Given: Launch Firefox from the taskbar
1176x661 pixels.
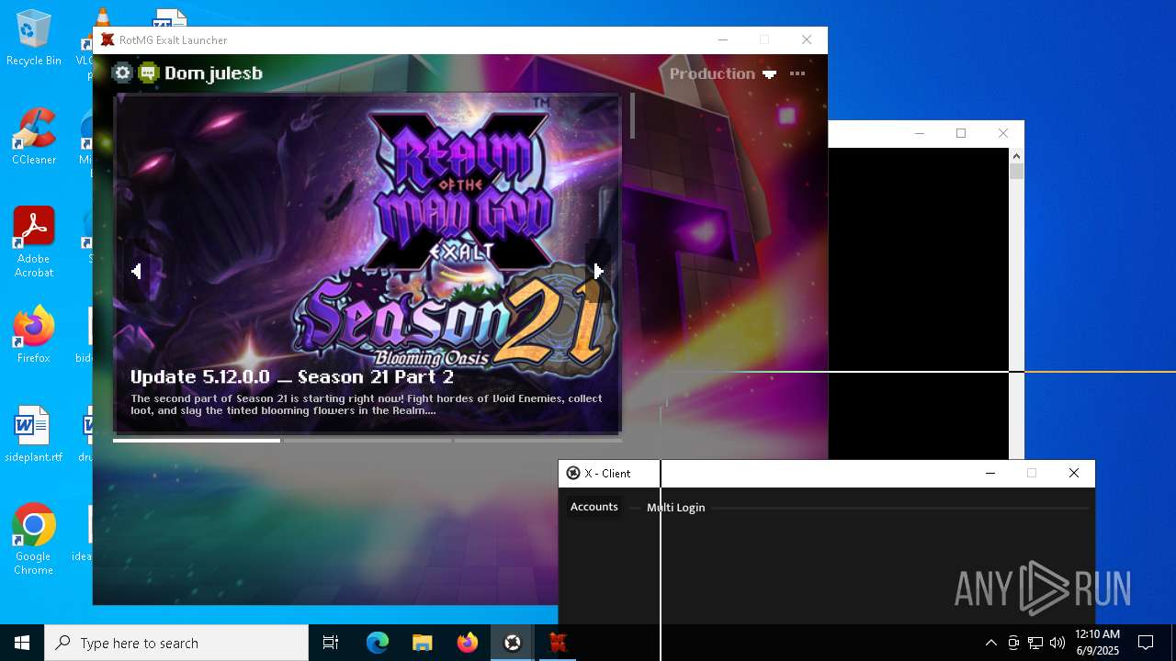Looking at the screenshot, I should pos(467,643).
